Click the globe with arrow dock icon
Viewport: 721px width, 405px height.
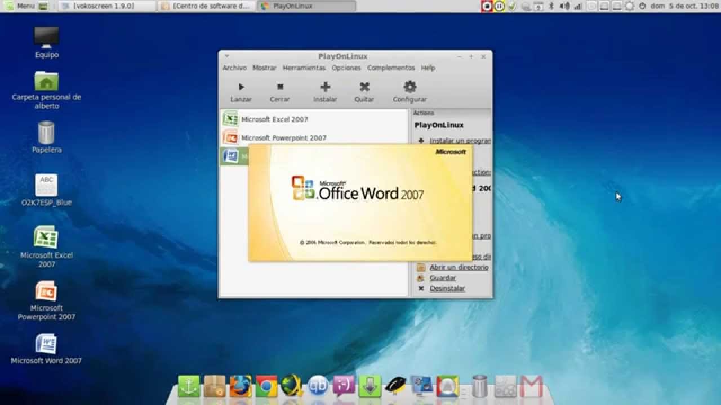point(292,386)
